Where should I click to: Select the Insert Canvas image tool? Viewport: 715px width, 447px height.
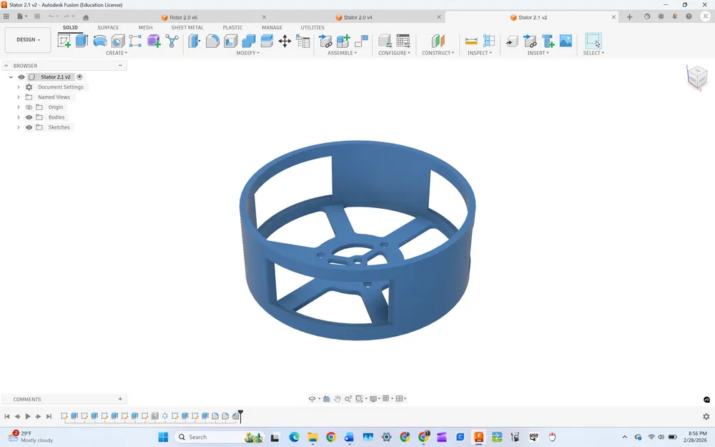(x=566, y=41)
